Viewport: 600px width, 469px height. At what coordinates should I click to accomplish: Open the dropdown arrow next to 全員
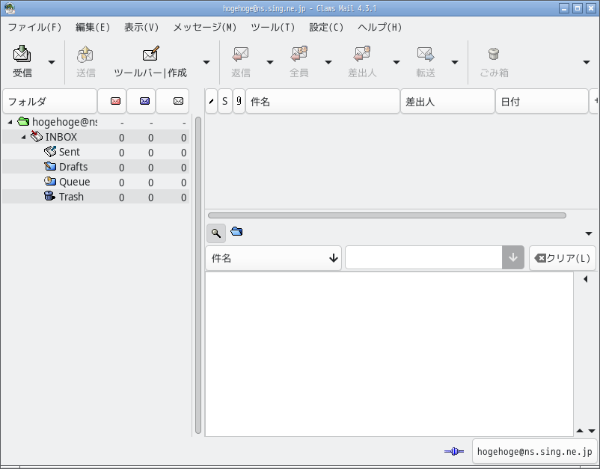(x=328, y=62)
